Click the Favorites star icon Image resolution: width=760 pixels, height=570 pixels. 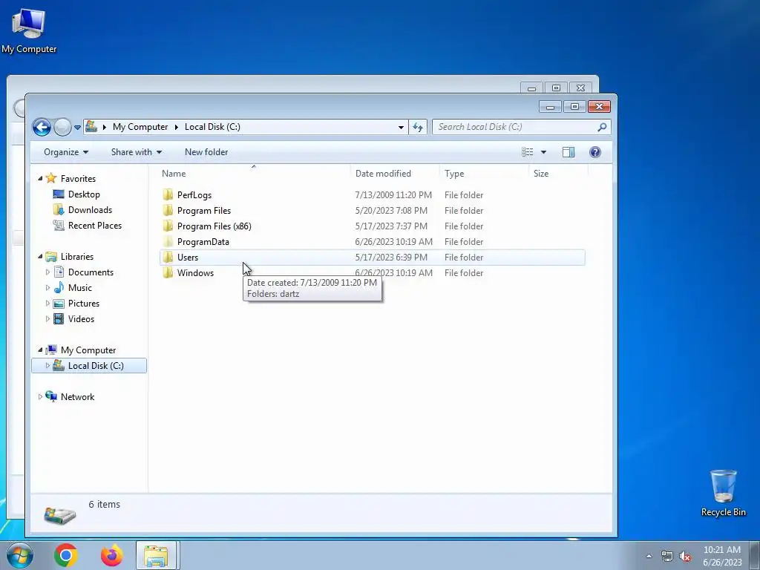(51, 178)
